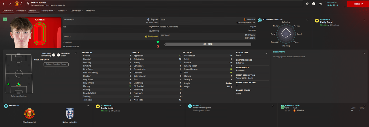Viewport: 369px width, 127px height.
Task: Click the bottom Dynamics yellow icon
Action: [98, 106]
